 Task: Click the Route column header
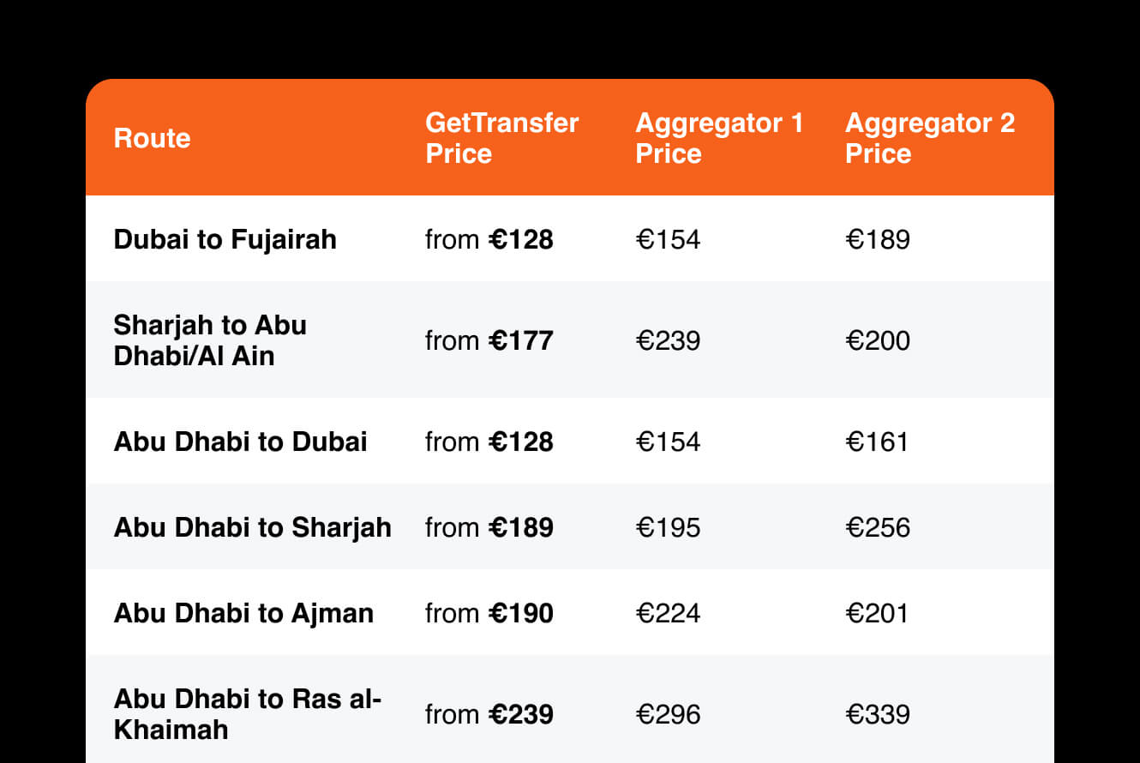pos(152,138)
